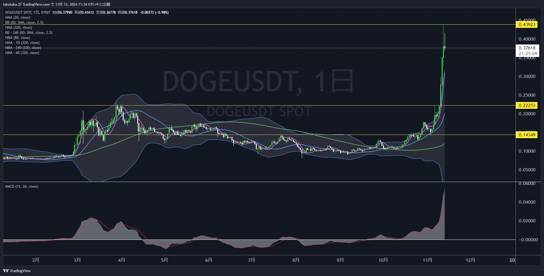544x276 pixels.
Task: Click the 安値 0.36778 low value
Action: tap(106, 12)
